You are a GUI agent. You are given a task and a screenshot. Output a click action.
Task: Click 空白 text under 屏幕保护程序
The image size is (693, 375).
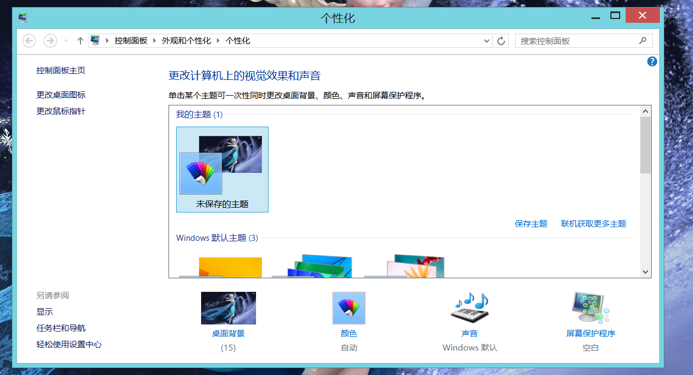(591, 348)
